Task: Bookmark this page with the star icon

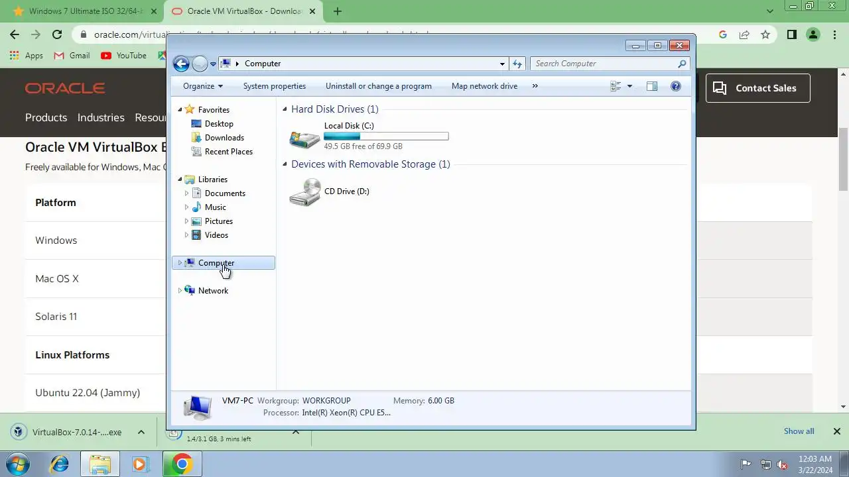Action: [x=765, y=34]
